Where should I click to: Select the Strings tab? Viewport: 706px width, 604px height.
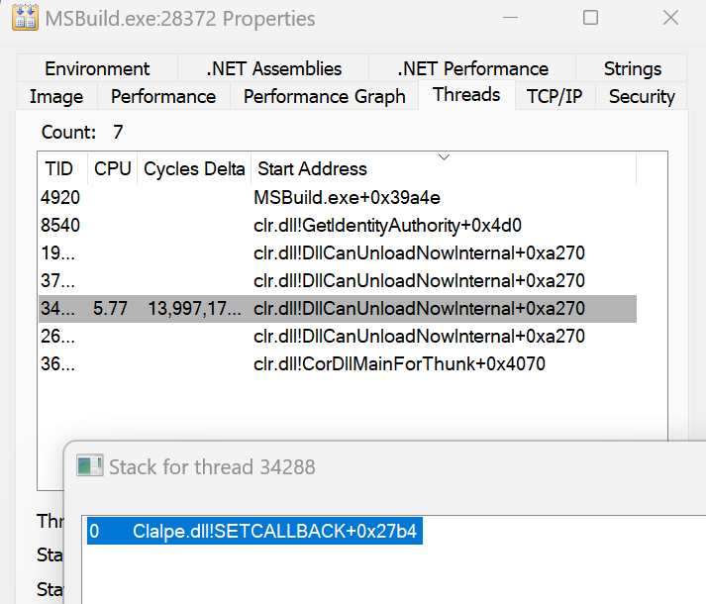(632, 68)
